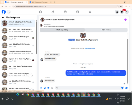Open the Reels video icon
The image size is (132, 105).
point(65,12)
